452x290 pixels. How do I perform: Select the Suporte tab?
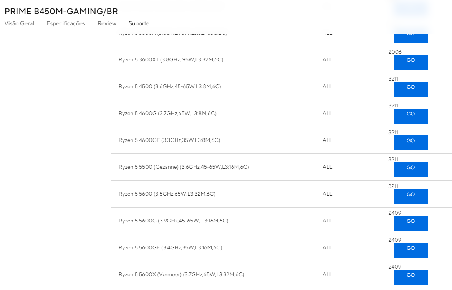pyautogui.click(x=139, y=24)
